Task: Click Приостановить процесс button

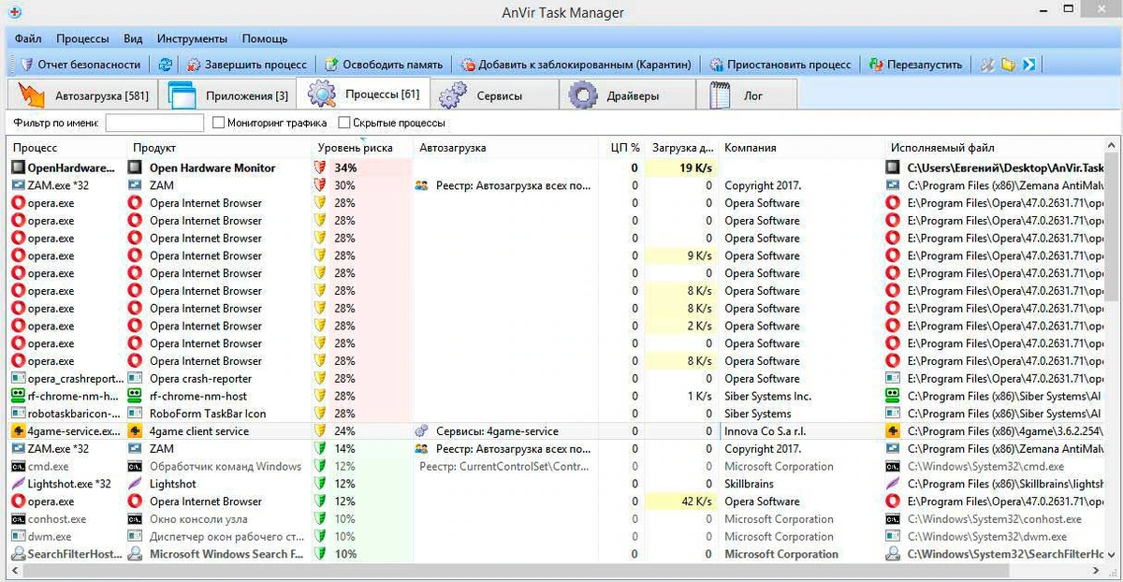Action: click(x=781, y=65)
